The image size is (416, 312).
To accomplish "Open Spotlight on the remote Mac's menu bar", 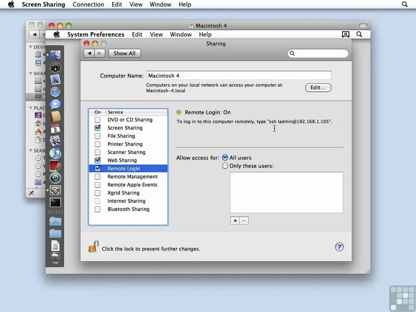I will tap(359, 34).
